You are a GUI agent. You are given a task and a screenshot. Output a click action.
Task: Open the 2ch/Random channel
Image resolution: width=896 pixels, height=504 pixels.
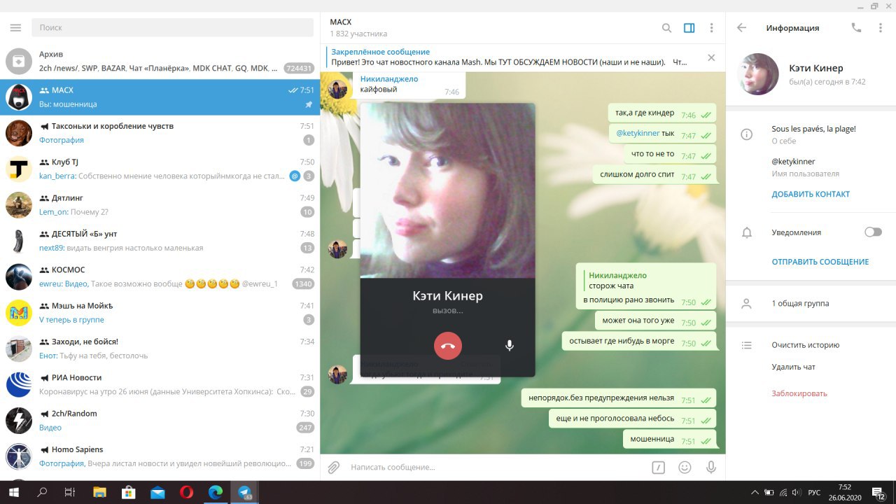(160, 421)
